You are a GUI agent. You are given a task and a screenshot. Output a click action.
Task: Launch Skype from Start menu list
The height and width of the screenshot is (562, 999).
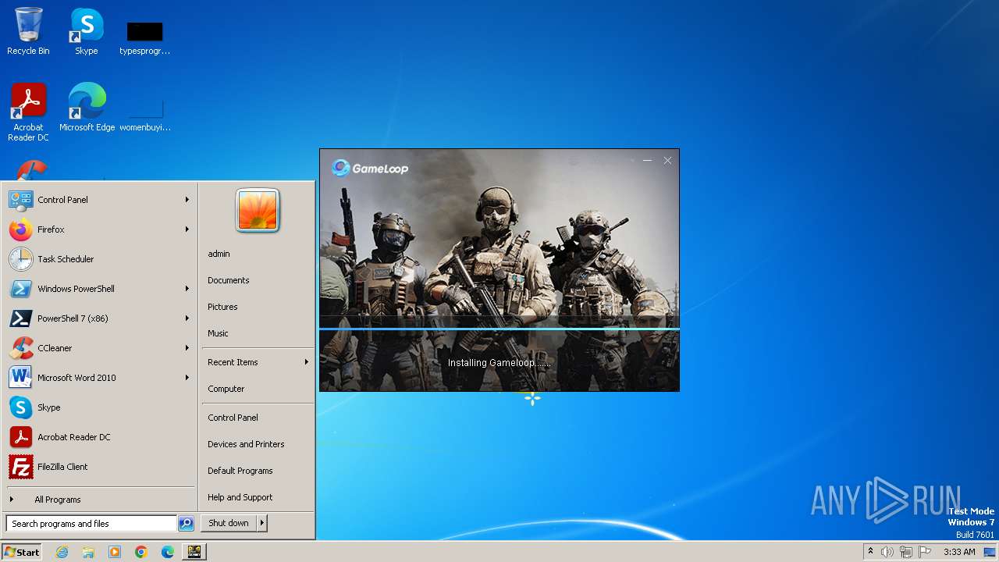coord(99,407)
